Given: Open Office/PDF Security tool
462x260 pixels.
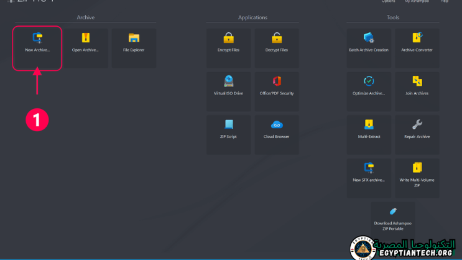Looking at the screenshot, I should click(277, 91).
